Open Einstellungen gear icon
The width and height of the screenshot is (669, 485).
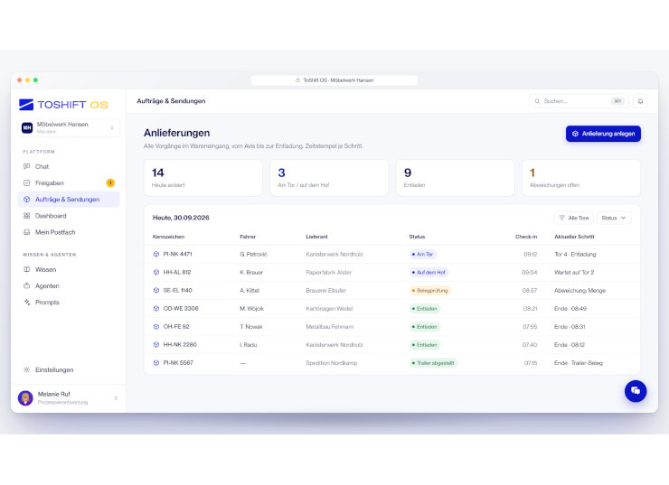[27, 369]
